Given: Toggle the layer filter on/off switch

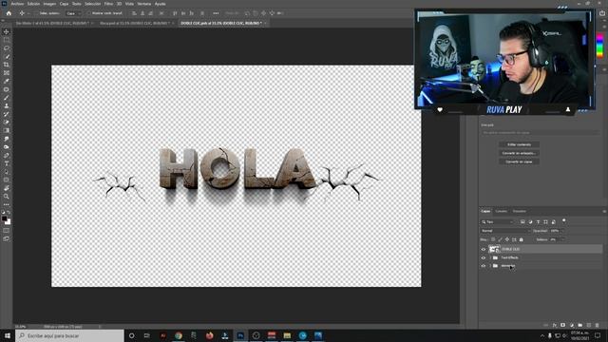Looking at the screenshot, I should [564, 221].
